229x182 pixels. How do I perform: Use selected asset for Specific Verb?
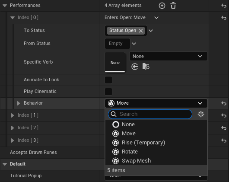(x=134, y=67)
